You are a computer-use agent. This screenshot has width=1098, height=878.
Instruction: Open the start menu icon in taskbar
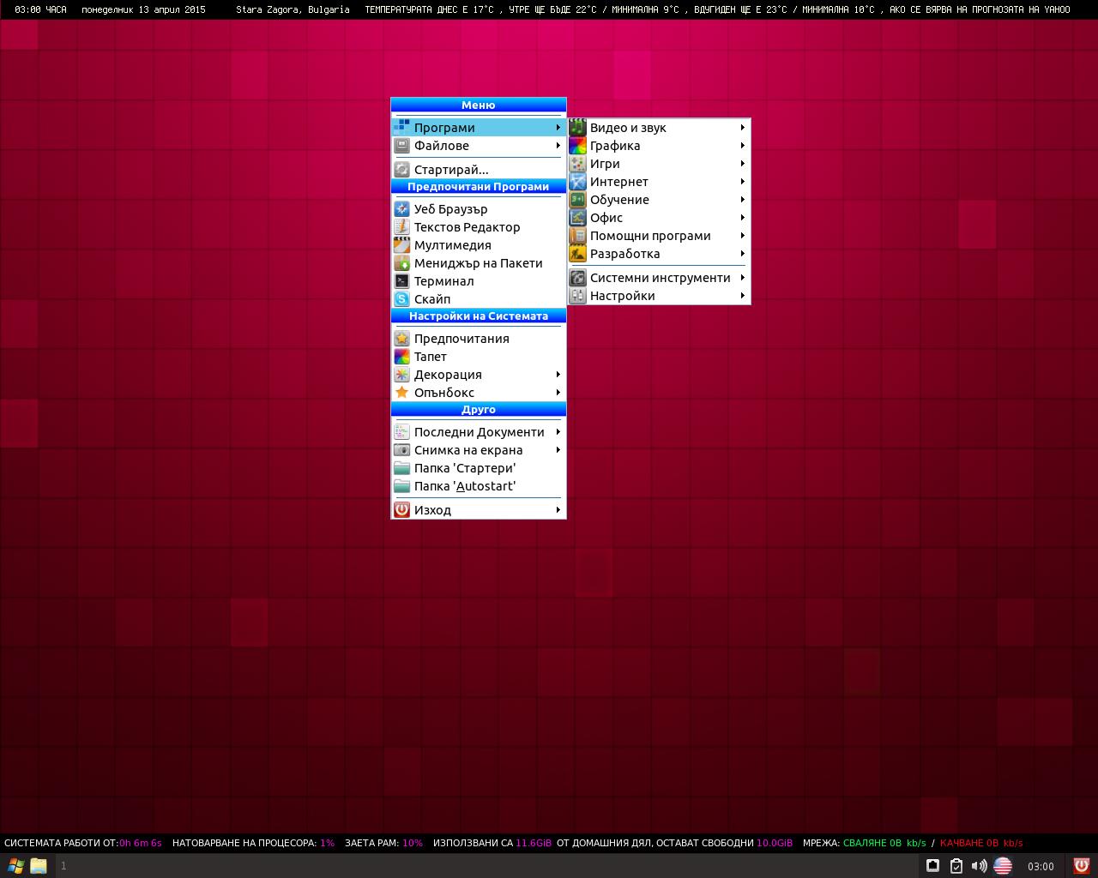click(15, 866)
